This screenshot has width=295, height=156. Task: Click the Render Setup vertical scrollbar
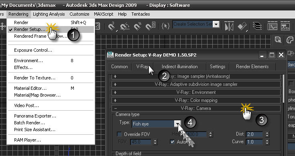point(284,88)
